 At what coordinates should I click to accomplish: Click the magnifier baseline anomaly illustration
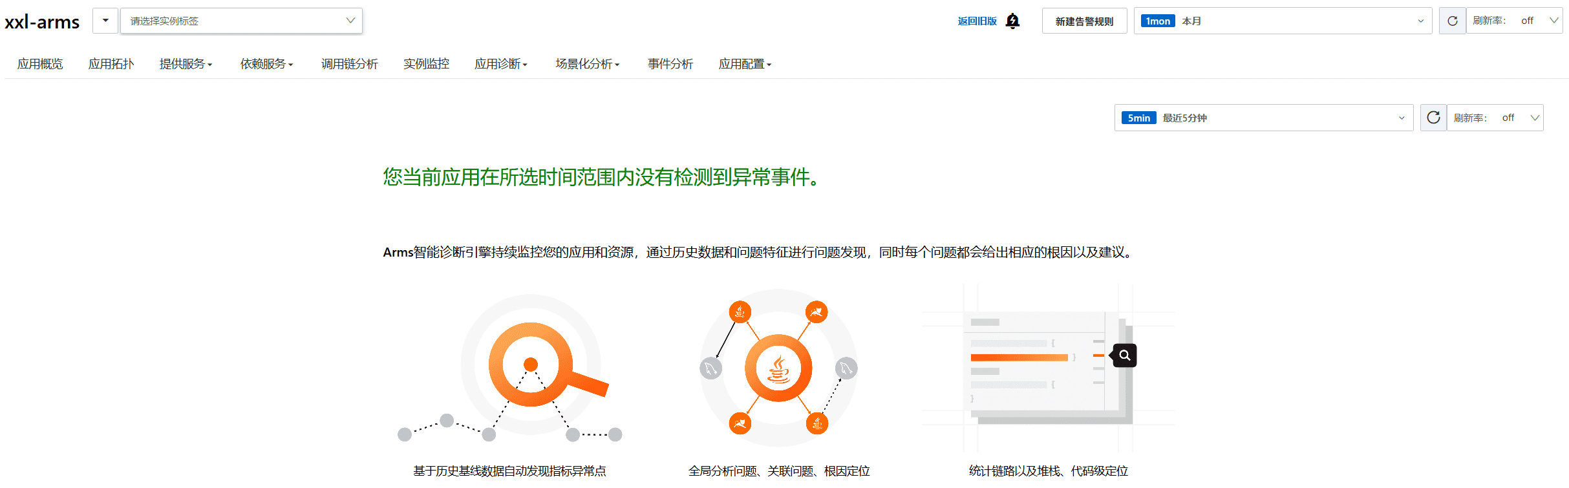(509, 368)
